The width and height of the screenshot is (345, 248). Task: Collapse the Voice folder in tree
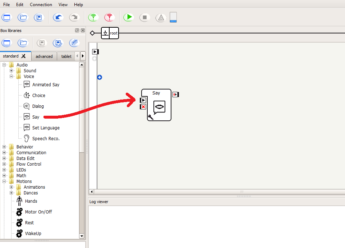click(x=11, y=77)
